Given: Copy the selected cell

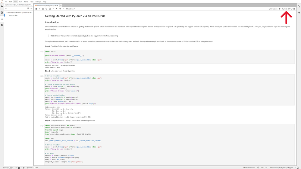Looking at the screenshot, I should (46, 9).
